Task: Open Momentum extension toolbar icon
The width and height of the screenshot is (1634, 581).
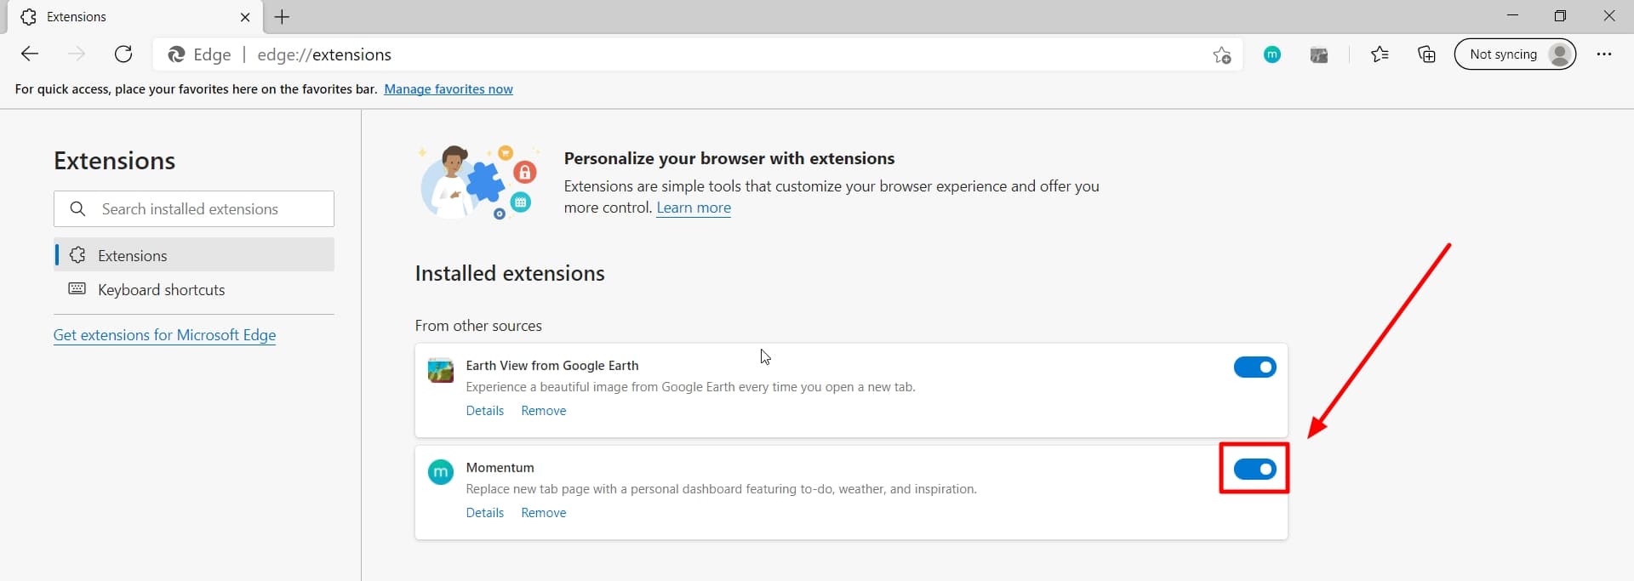Action: point(1272,54)
